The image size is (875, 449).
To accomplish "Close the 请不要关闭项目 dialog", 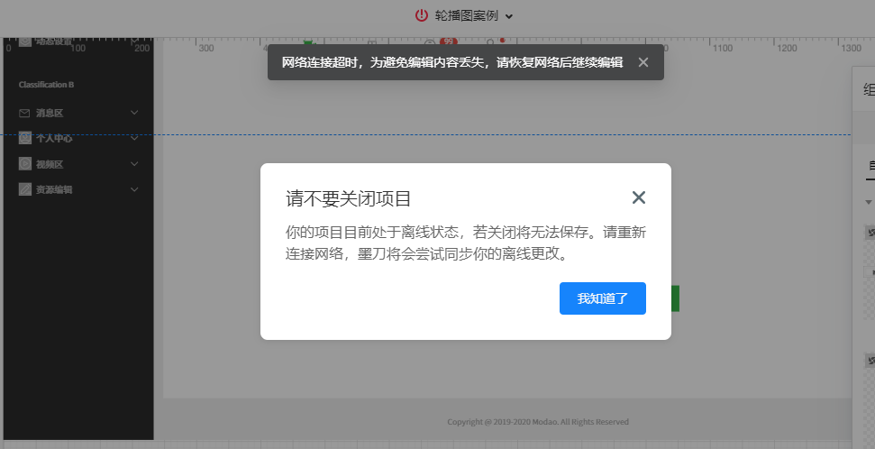I will [638, 197].
